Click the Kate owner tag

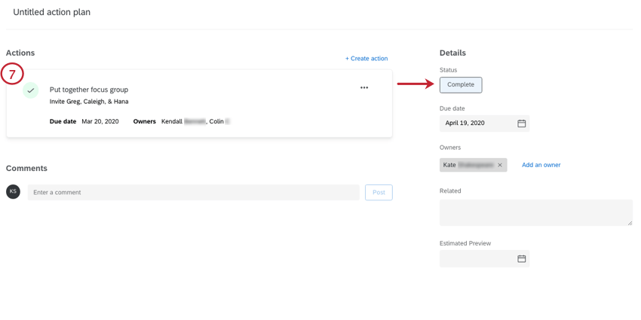pyautogui.click(x=468, y=165)
